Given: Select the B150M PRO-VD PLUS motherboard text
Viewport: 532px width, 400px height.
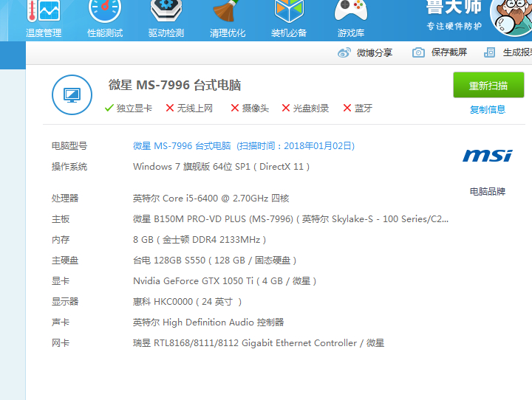Looking at the screenshot, I should 291,219.
